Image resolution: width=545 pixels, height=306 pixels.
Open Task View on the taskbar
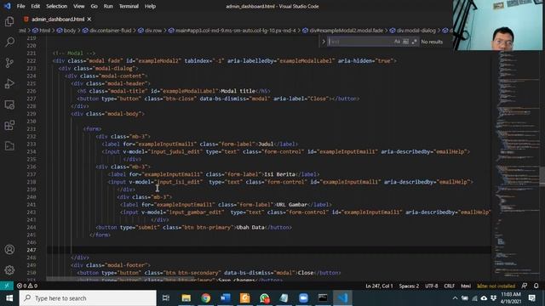click(x=166, y=298)
